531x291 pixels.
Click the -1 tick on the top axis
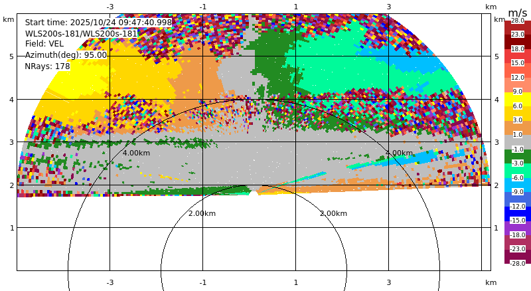(203, 7)
